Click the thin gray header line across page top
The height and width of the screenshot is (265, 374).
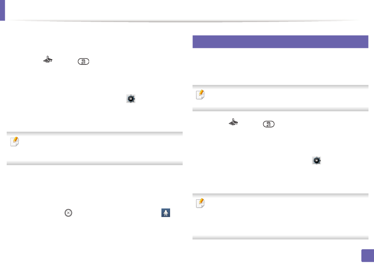(184, 21)
